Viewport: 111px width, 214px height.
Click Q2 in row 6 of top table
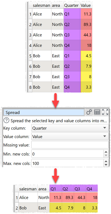click(x=72, y=66)
